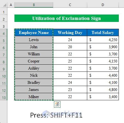
Task: Click the 4,250 salary cell
Action: pos(103,40)
